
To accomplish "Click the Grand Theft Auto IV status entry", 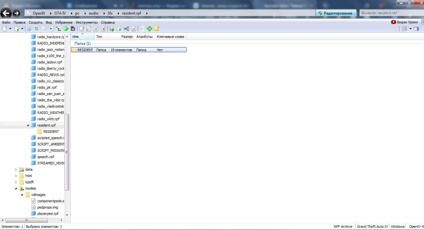I will point(372,227).
